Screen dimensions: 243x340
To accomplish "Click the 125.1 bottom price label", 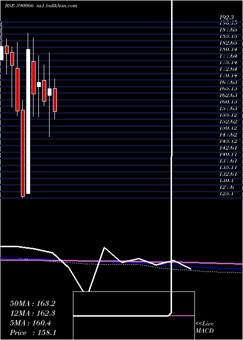I will (x=226, y=193).
